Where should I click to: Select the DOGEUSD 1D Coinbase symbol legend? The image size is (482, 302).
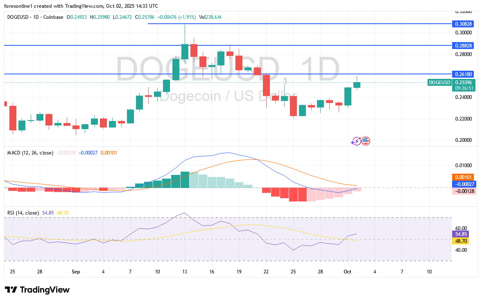pyautogui.click(x=35, y=17)
